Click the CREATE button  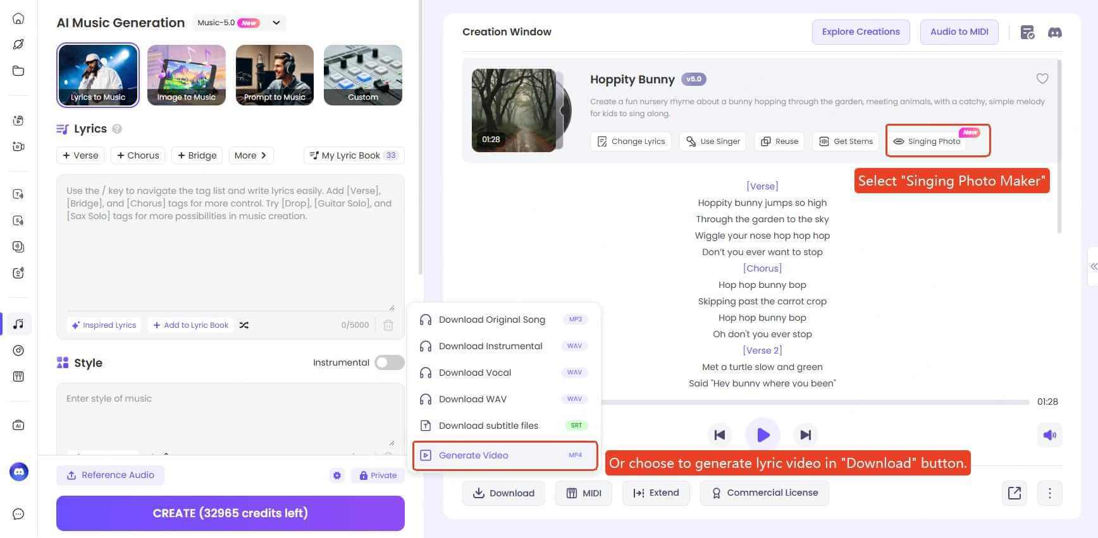pos(230,513)
